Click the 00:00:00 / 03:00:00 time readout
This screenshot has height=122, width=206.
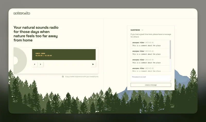(44, 56)
